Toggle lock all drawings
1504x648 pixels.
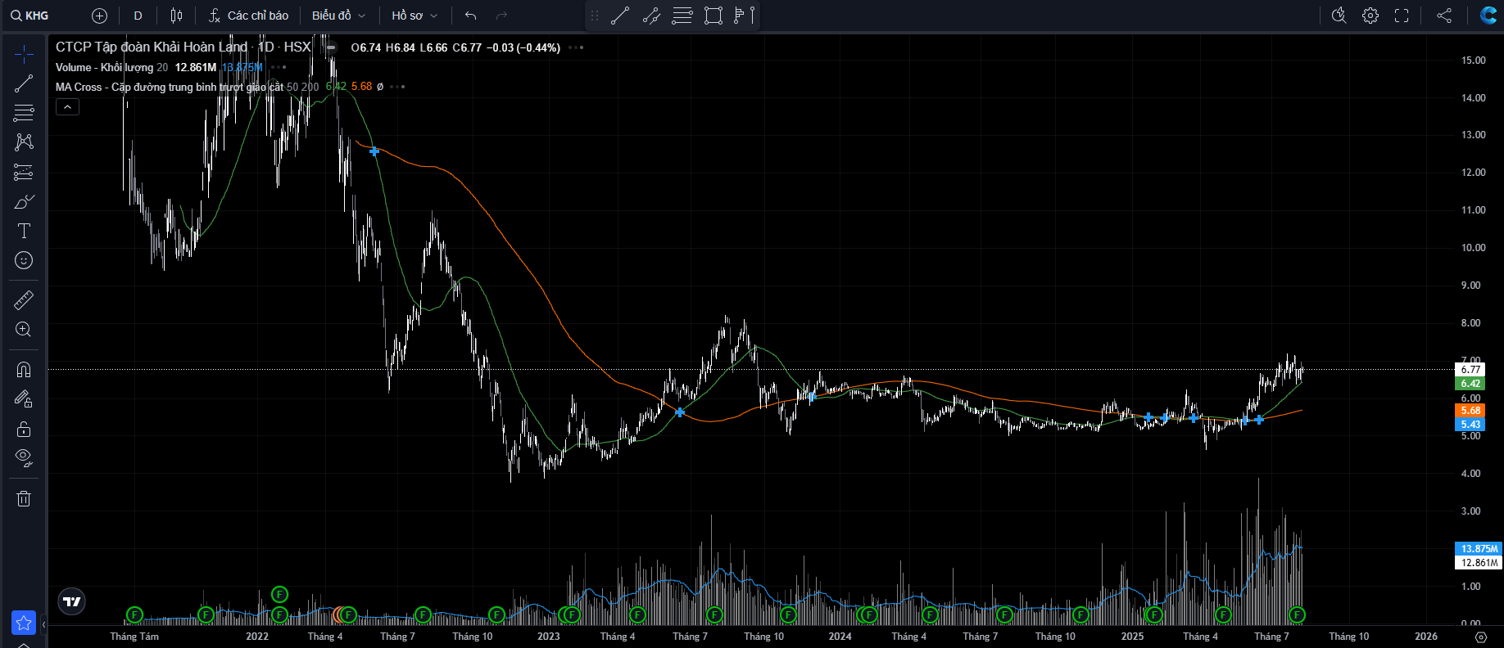(x=24, y=429)
